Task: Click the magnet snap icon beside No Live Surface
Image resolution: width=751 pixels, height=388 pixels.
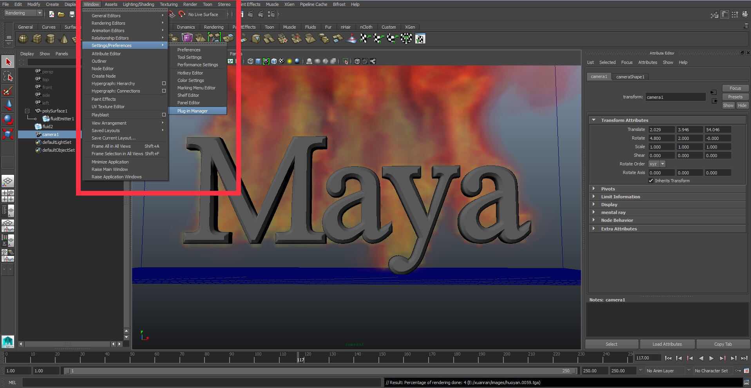Action: click(x=182, y=14)
